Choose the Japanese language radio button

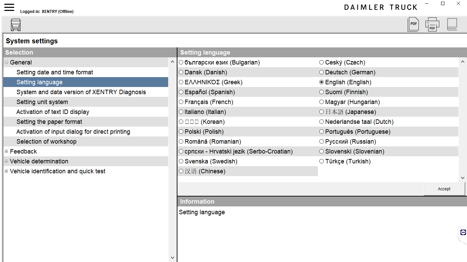pos(322,112)
